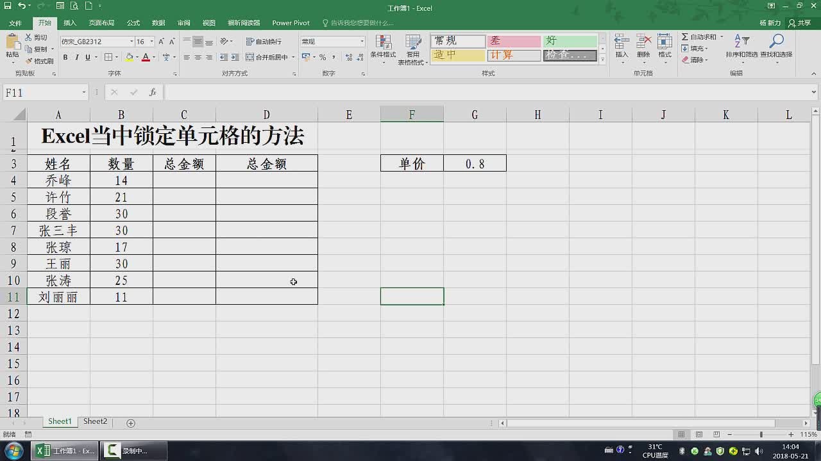The height and width of the screenshot is (461, 821).
Task: Click the Insert cells (插入) icon
Action: [x=622, y=42]
